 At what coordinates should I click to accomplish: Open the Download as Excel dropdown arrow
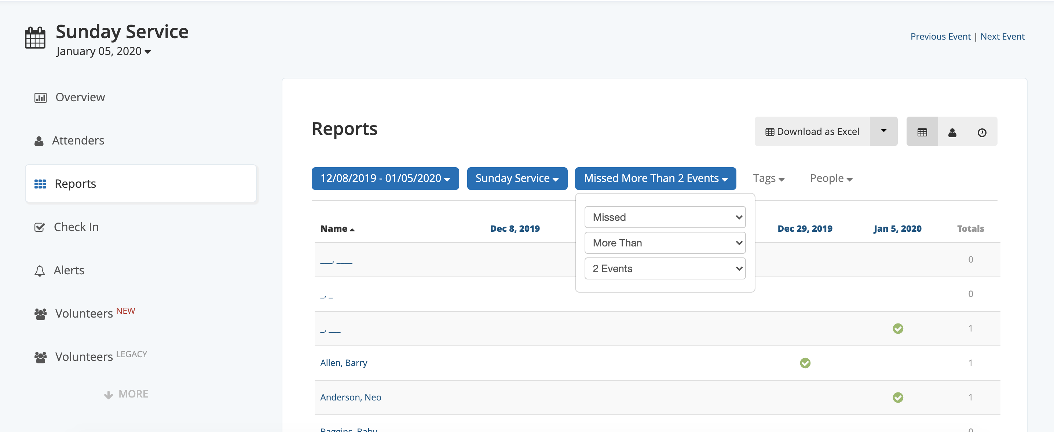(x=884, y=131)
